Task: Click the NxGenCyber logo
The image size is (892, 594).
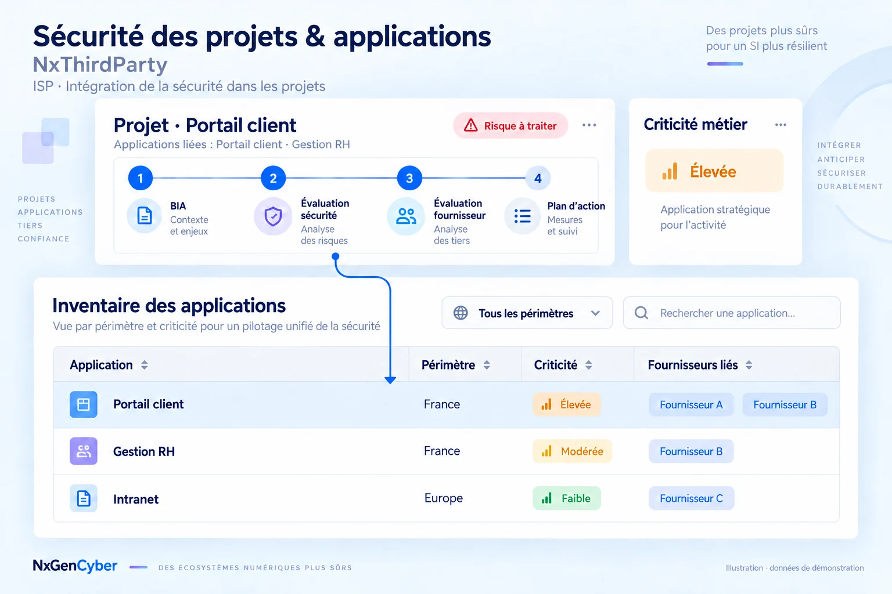Action: [x=75, y=566]
